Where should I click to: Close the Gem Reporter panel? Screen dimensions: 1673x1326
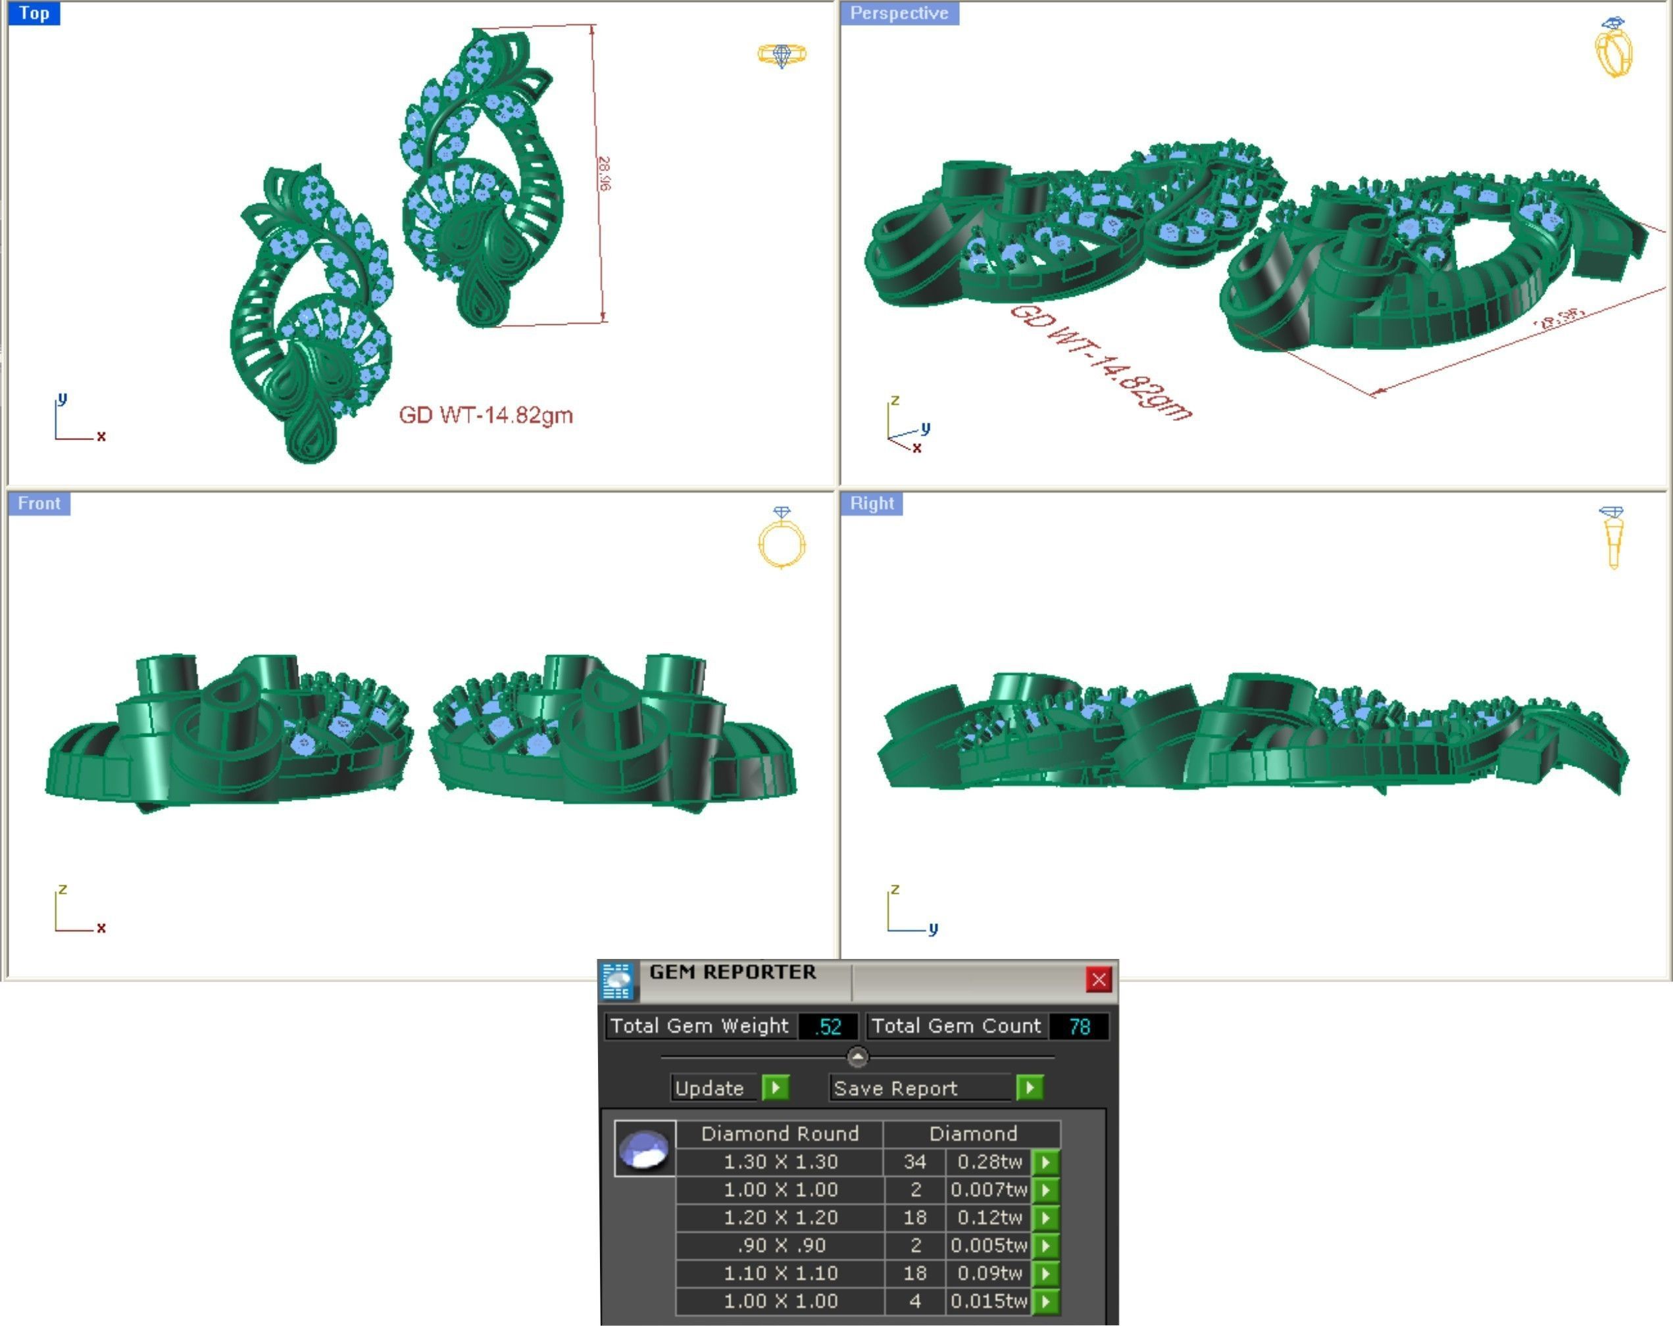click(x=1099, y=980)
